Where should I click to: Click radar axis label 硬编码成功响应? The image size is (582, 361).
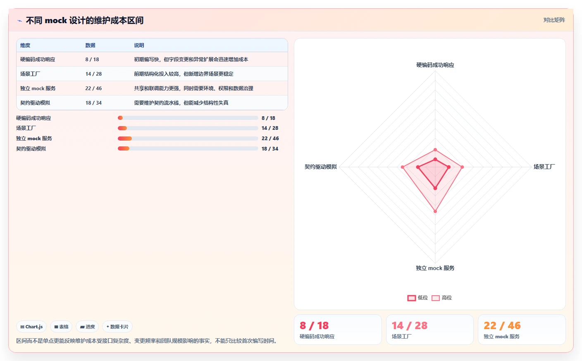(x=435, y=65)
